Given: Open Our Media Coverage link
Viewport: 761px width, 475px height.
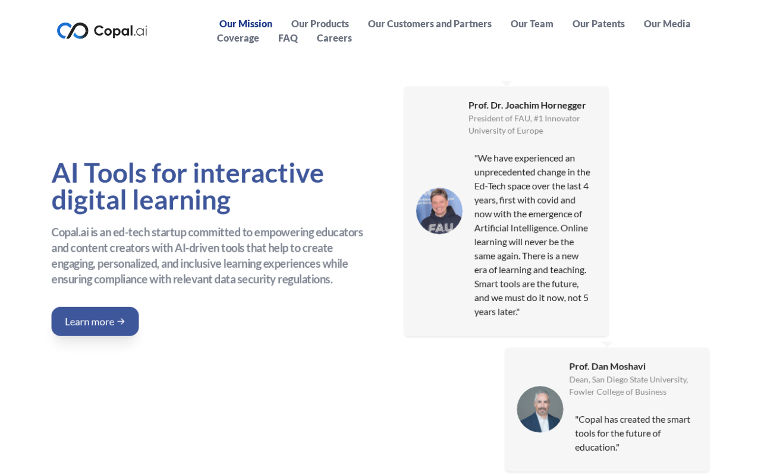Looking at the screenshot, I should [x=454, y=31].
